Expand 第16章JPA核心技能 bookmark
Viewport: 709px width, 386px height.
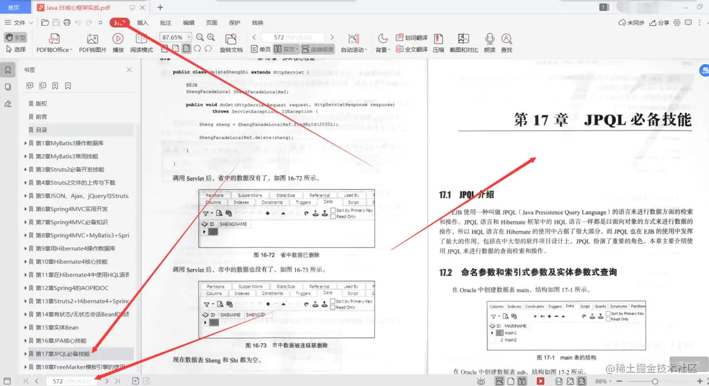point(26,340)
